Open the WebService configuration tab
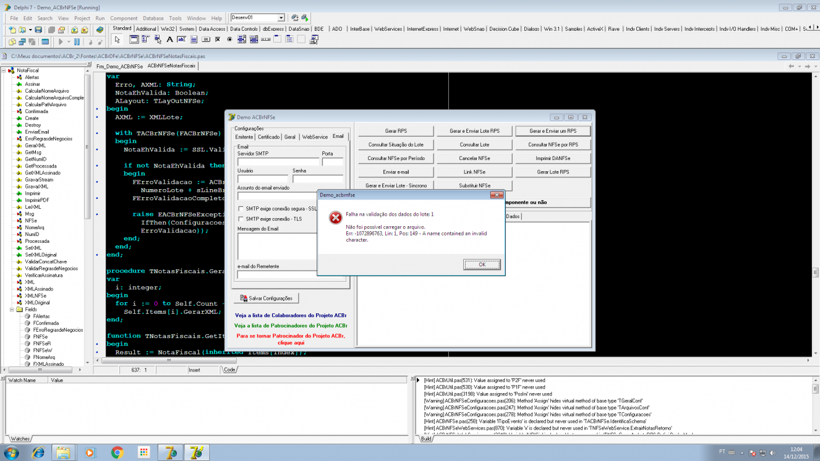 (315, 137)
